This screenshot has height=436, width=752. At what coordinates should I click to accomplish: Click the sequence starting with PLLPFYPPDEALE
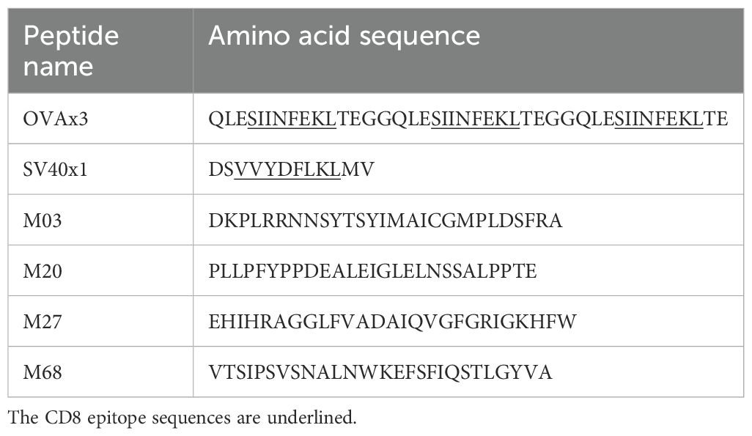tap(372, 271)
